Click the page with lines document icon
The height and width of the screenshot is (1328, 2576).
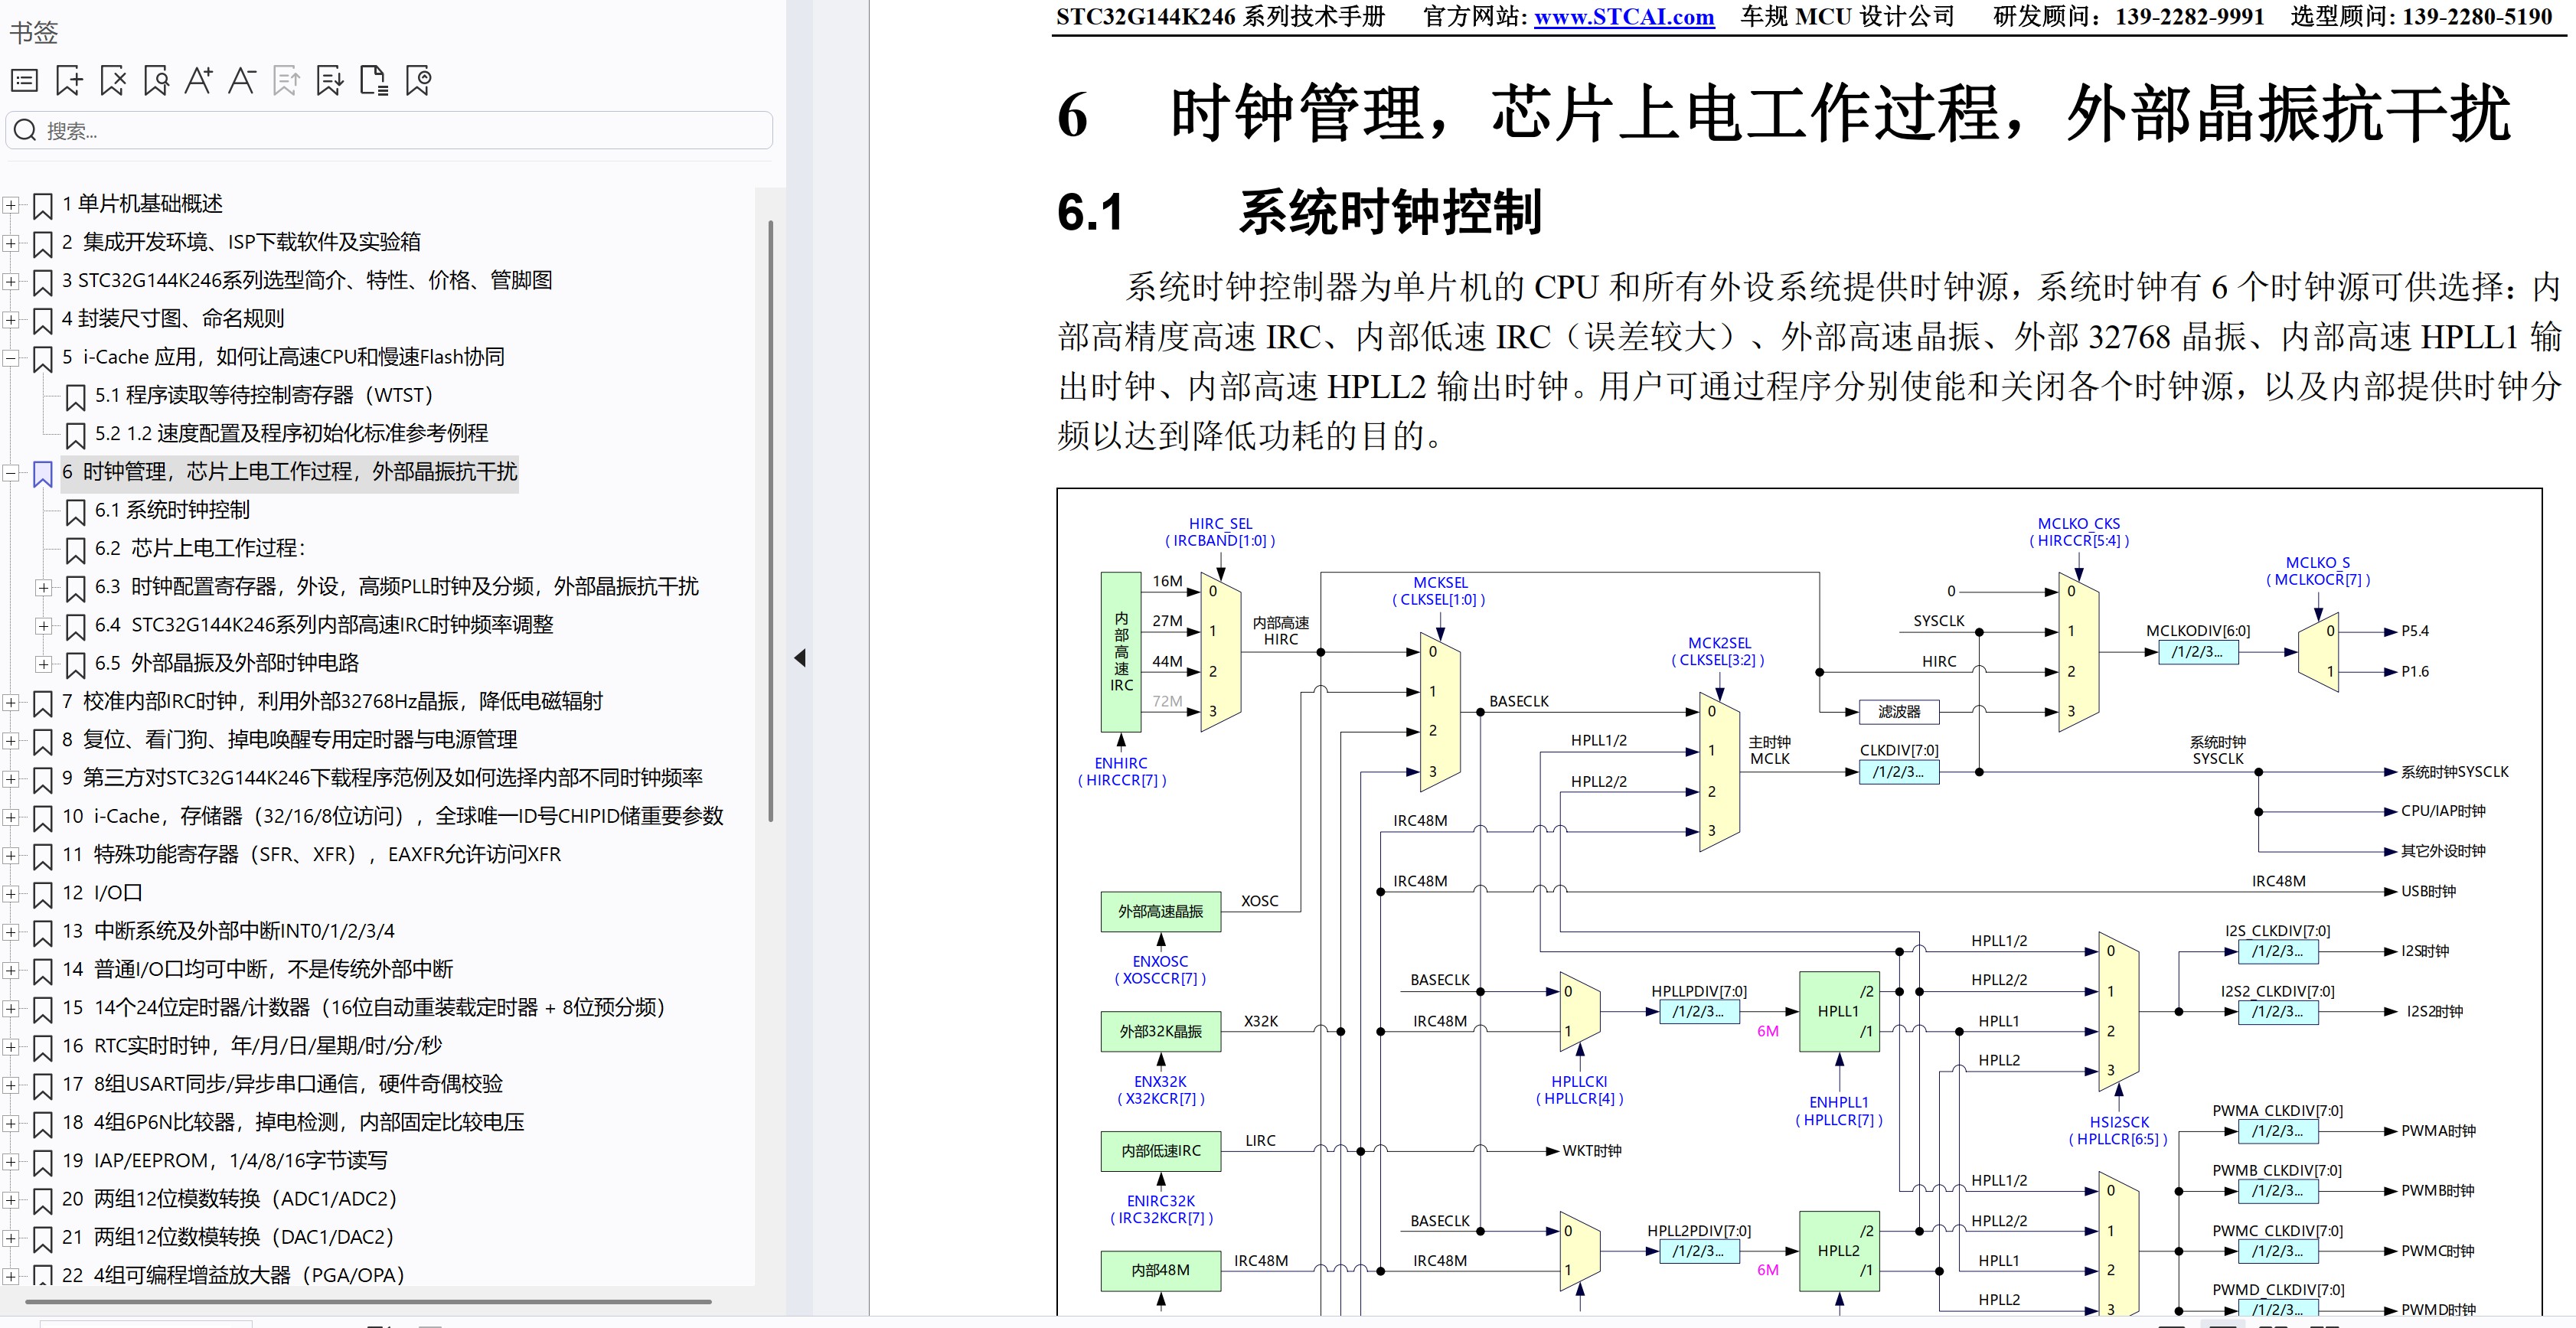point(373,80)
